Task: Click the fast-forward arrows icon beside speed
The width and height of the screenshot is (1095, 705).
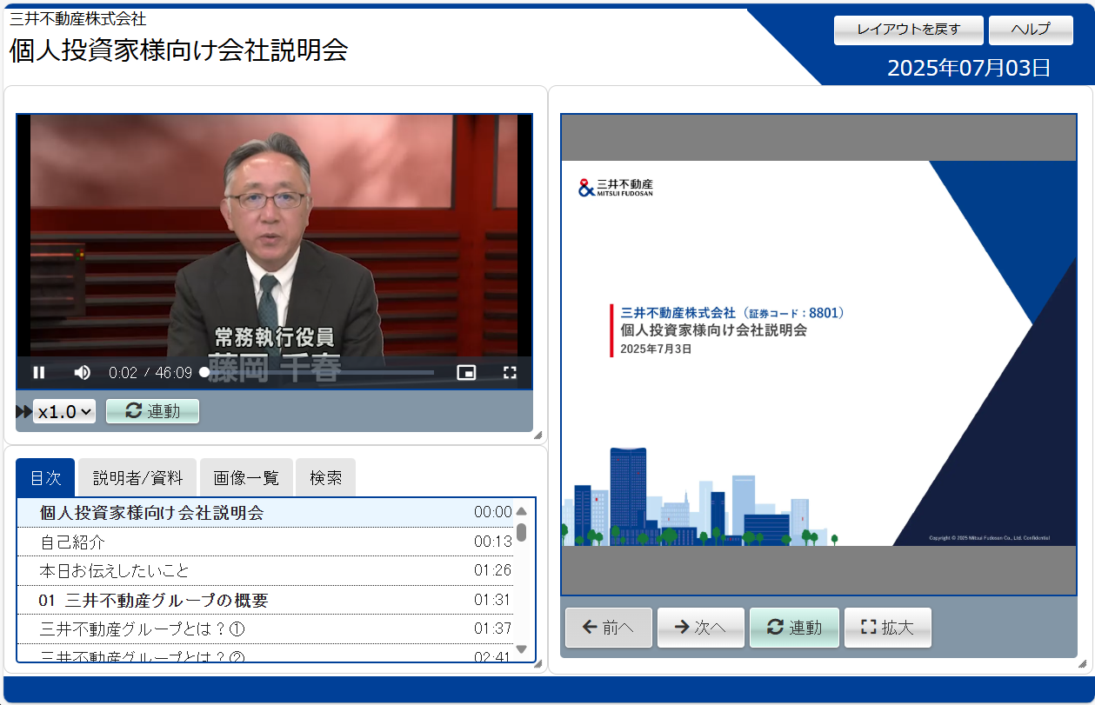Action: coord(23,412)
